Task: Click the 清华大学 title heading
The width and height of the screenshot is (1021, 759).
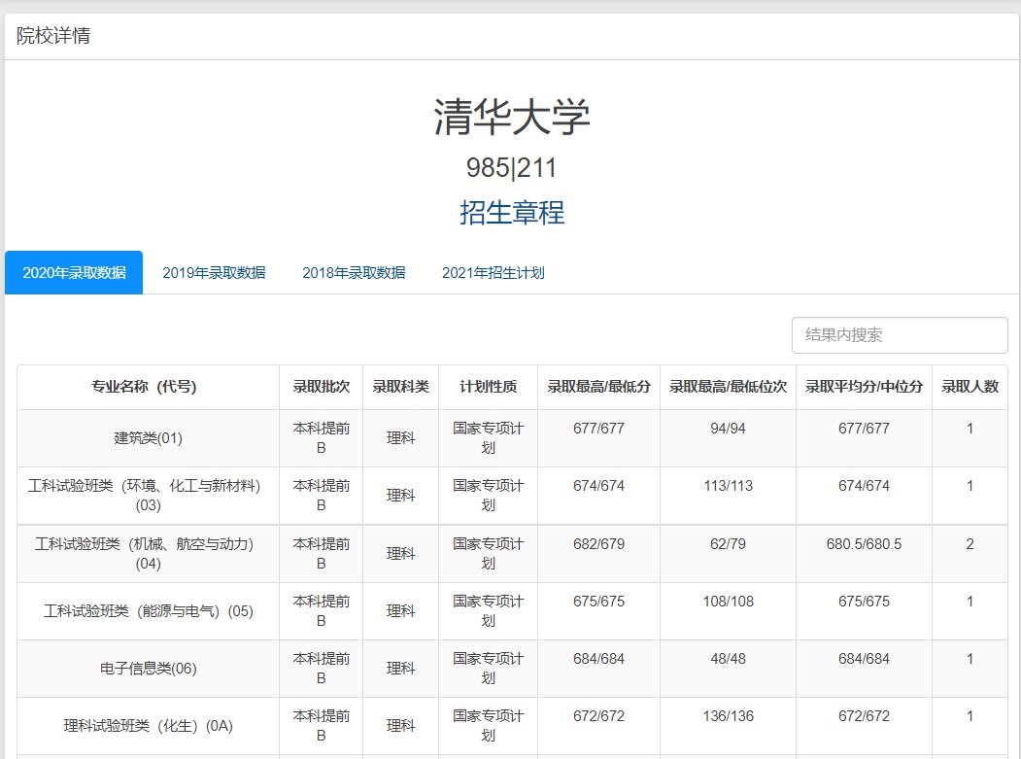Action: (511, 119)
